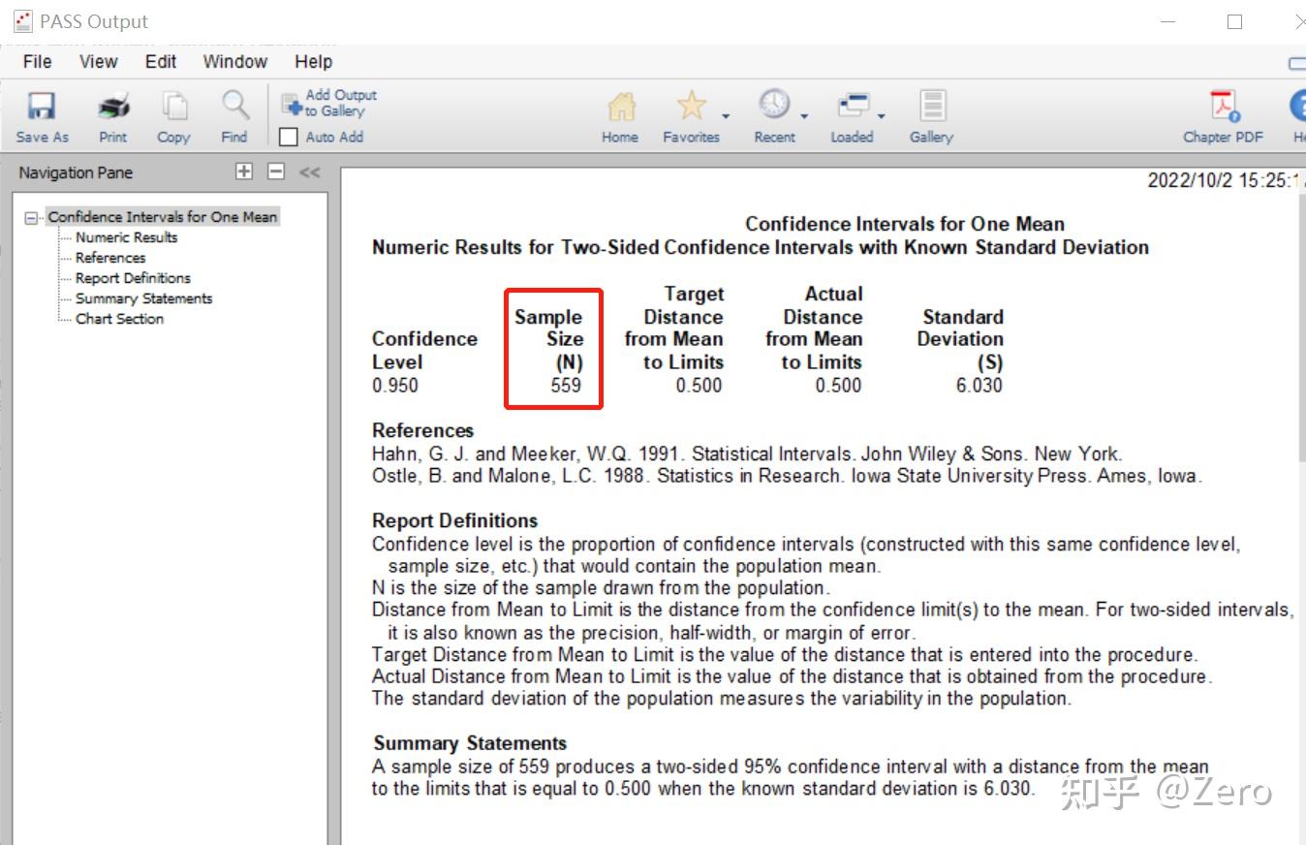The image size is (1306, 845).
Task: Select Summary Statements in the navigation tree
Action: [143, 298]
